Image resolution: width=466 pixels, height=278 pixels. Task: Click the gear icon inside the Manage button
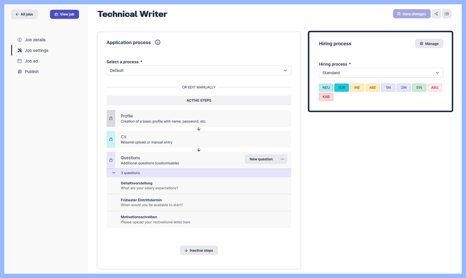[x=421, y=44]
